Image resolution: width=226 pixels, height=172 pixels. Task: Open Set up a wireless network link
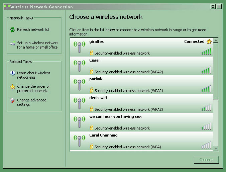pos(38,45)
